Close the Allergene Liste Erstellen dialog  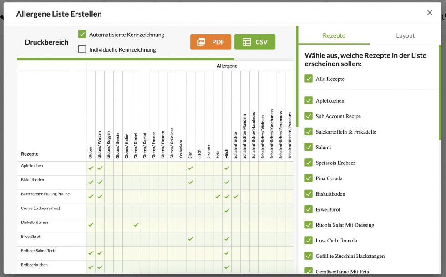click(430, 13)
